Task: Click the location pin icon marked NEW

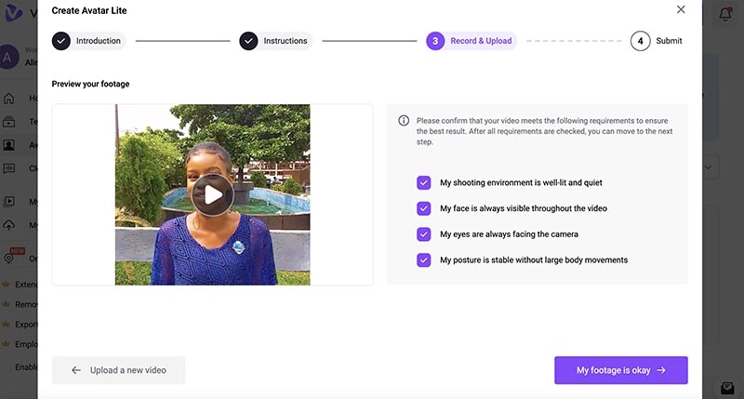Action: (x=9, y=259)
